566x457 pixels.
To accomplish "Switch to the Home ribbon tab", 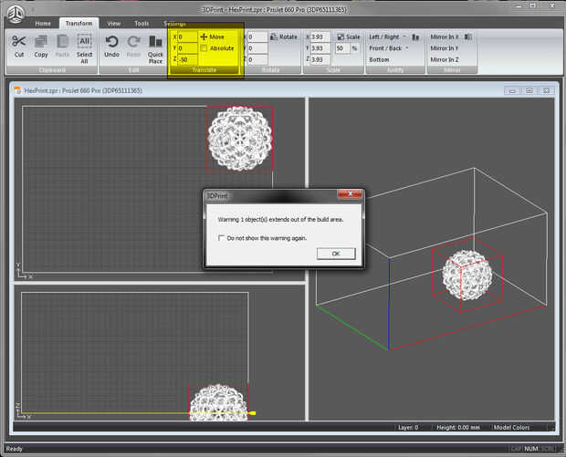I will pos(43,23).
